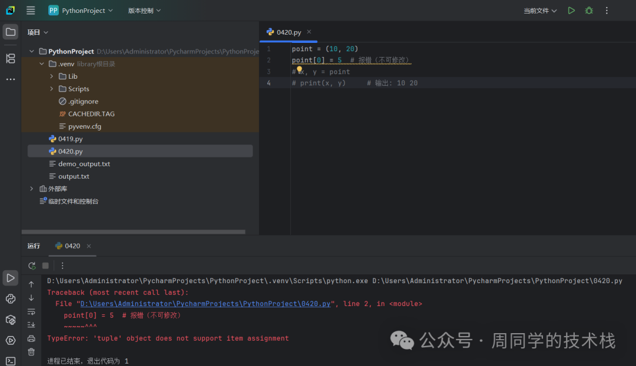The image size is (636, 366).
Task: Run the current file with green play
Action: coord(571,11)
